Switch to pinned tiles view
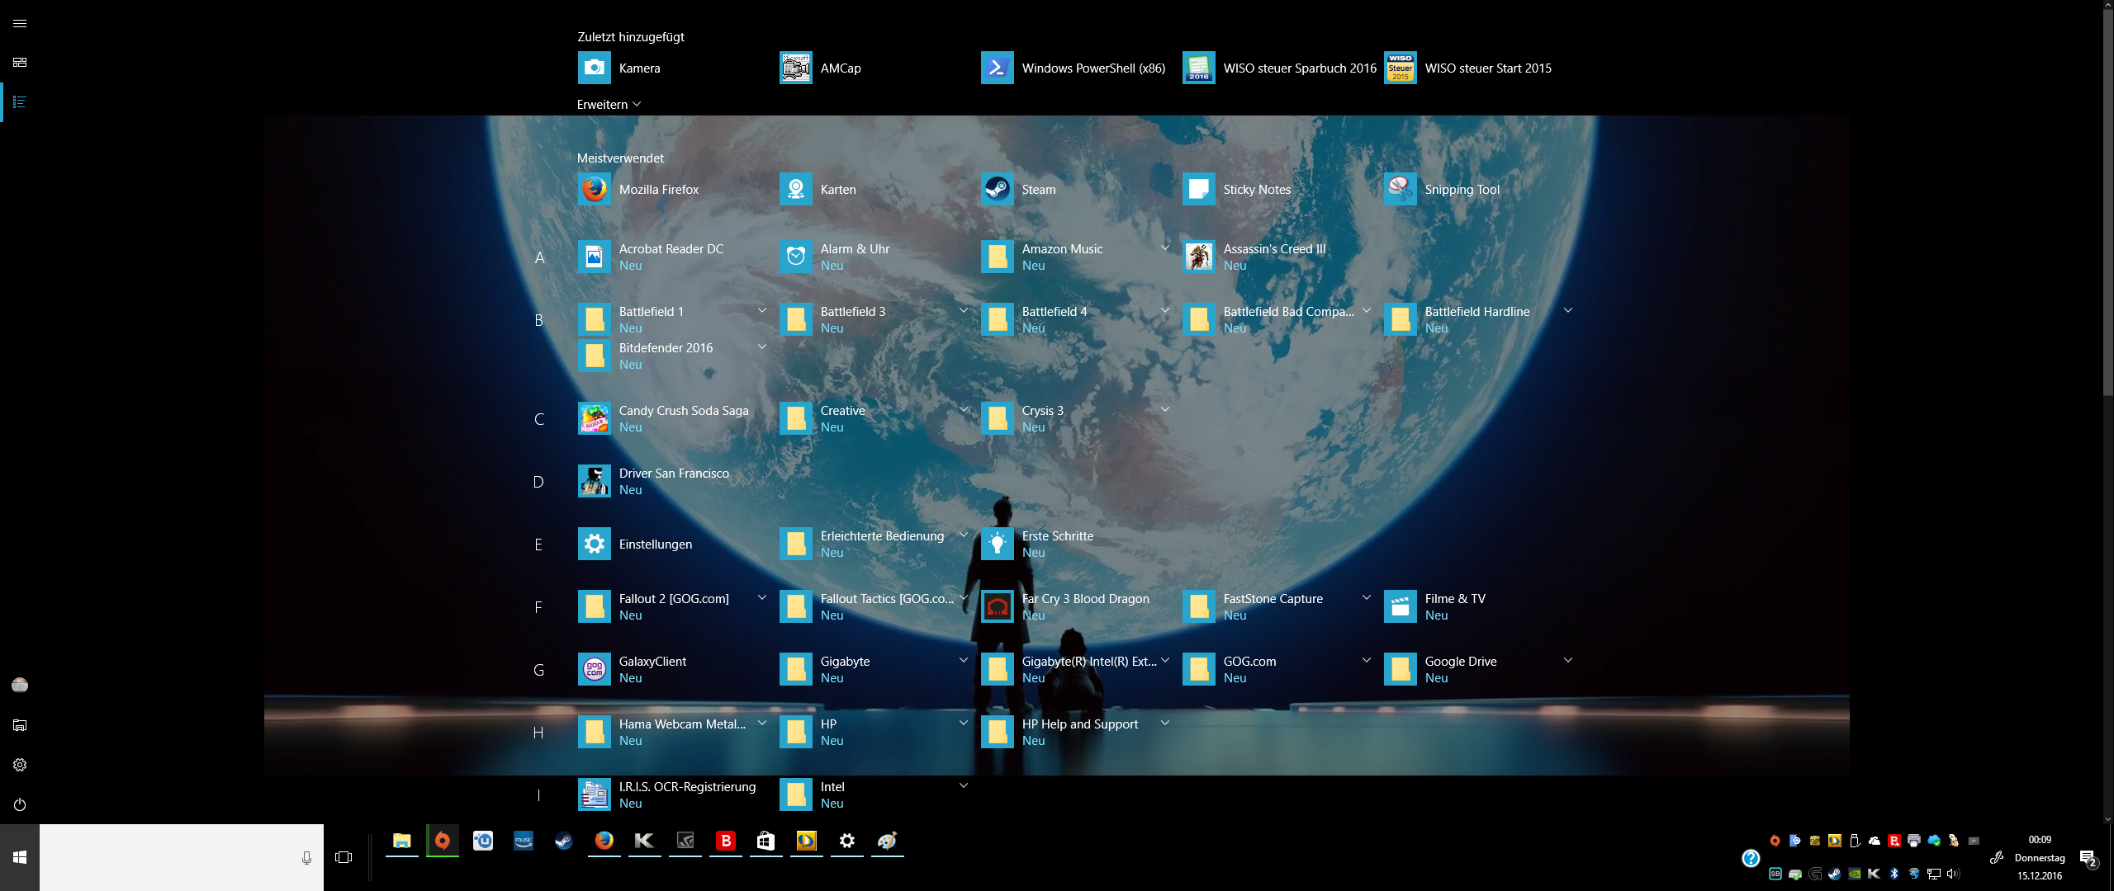The height and width of the screenshot is (891, 2114). tap(20, 63)
